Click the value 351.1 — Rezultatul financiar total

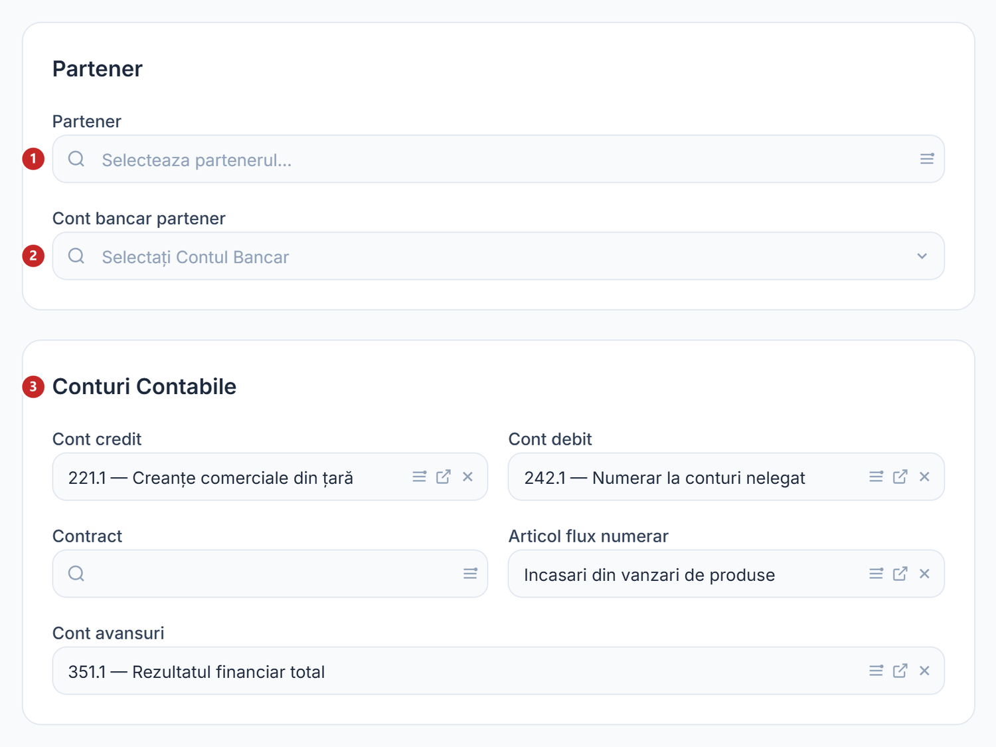pos(197,672)
